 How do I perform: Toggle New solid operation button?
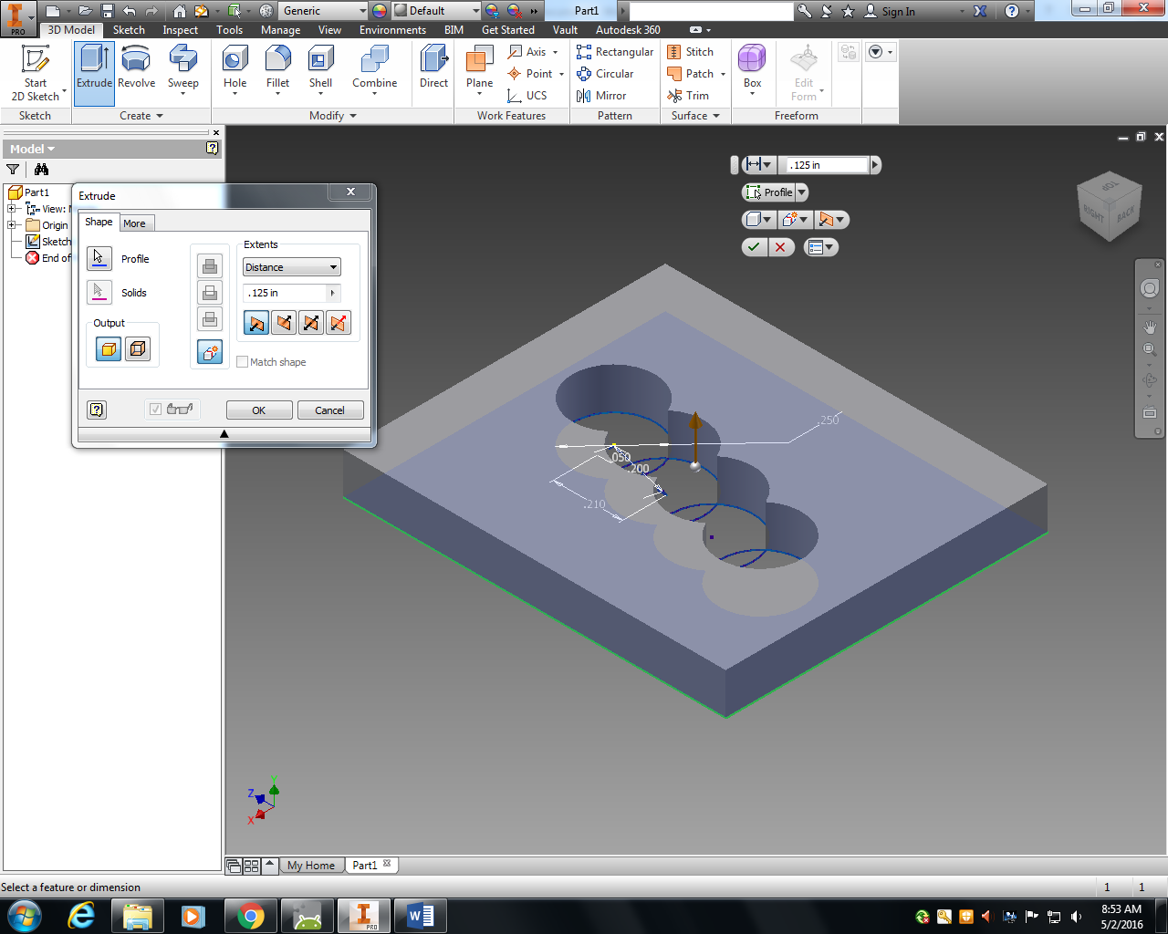click(210, 352)
